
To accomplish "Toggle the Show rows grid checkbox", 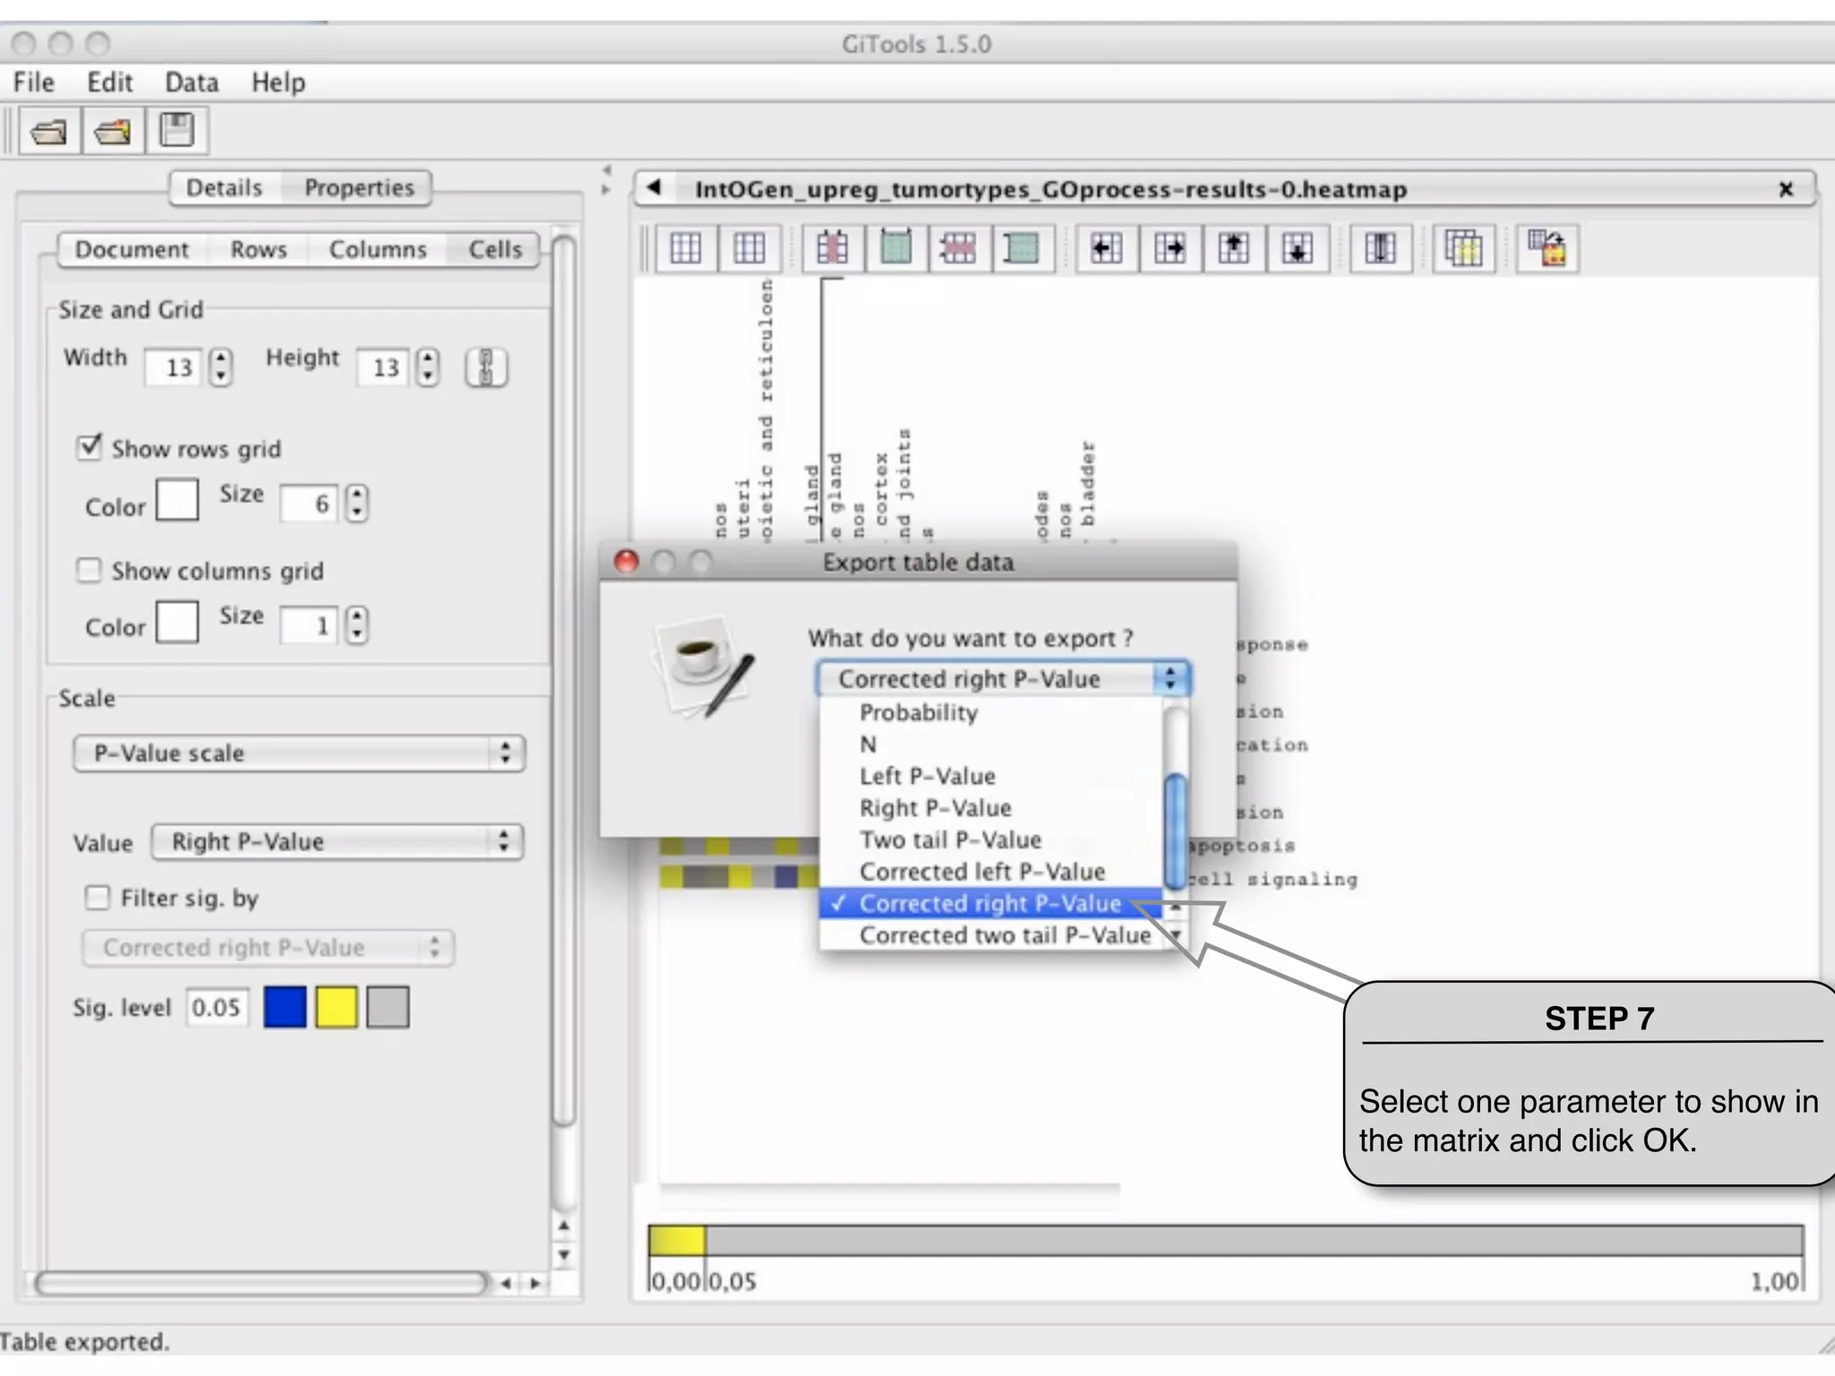I will coord(89,446).
